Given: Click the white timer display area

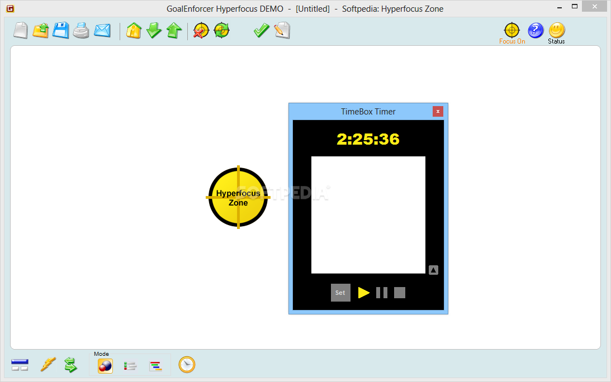Looking at the screenshot, I should pos(368,215).
